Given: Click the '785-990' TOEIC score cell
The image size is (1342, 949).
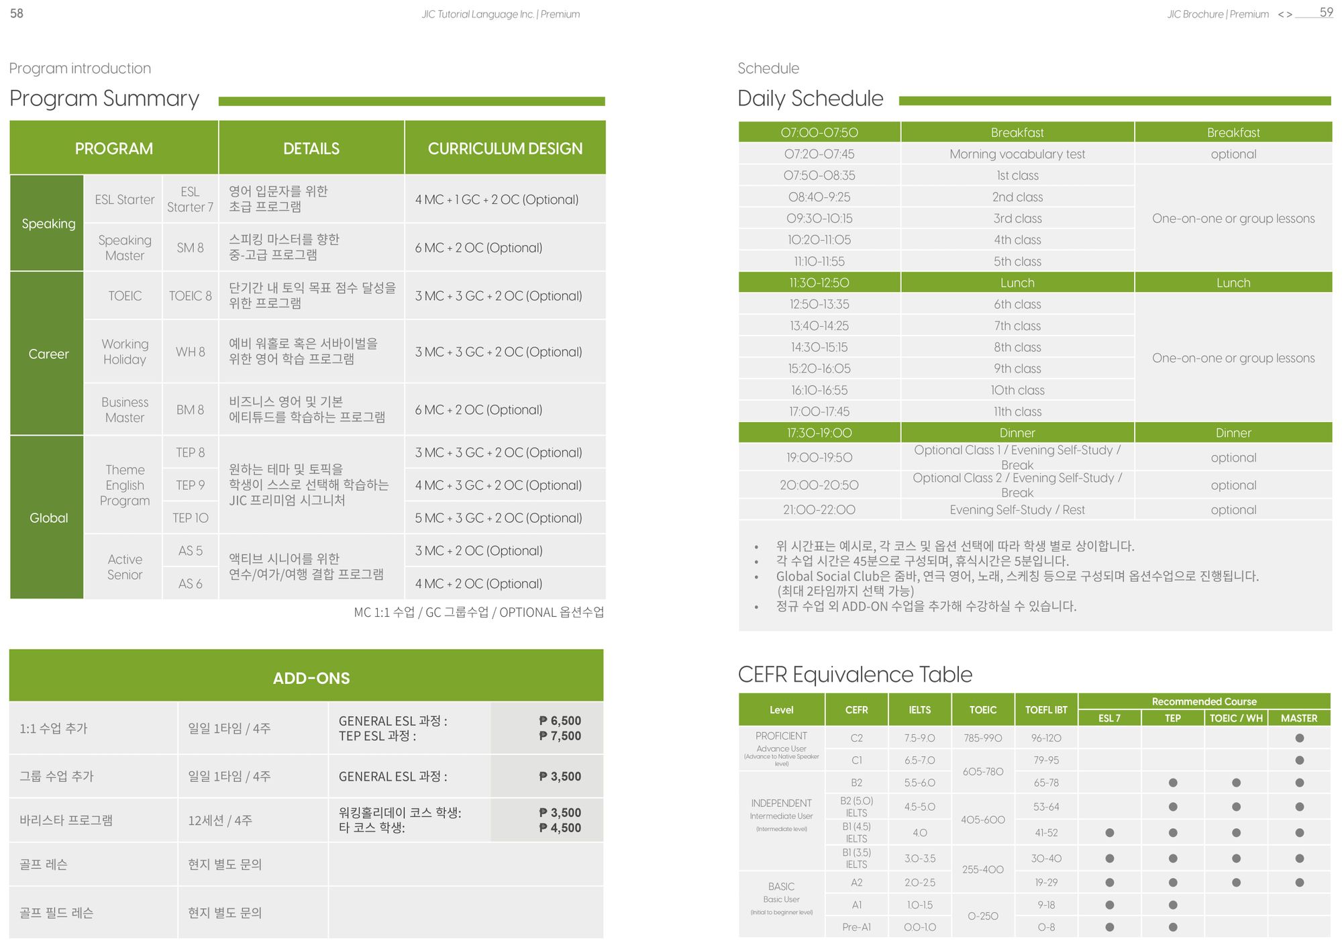Looking at the screenshot, I should pos(983,738).
